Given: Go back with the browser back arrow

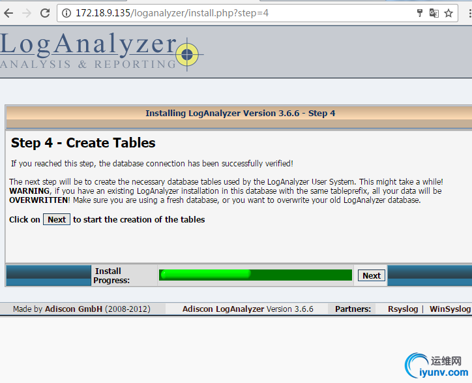Looking at the screenshot, I should click(x=8, y=13).
